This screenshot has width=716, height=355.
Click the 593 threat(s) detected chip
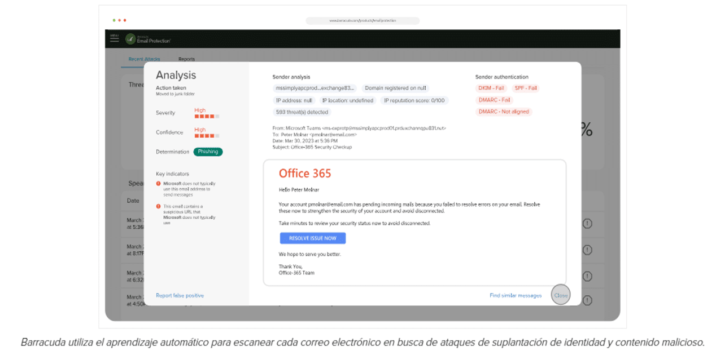302,112
